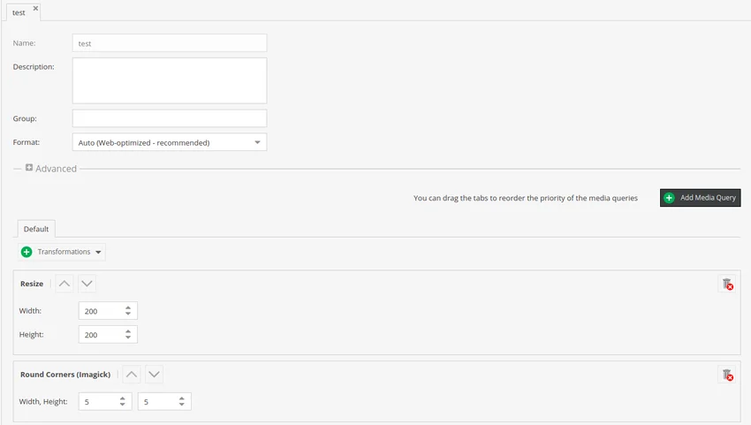Move Resize transformation down

coord(87,284)
